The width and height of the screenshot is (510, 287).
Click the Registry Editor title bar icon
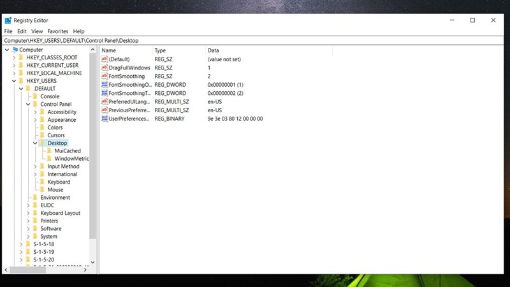[8, 20]
